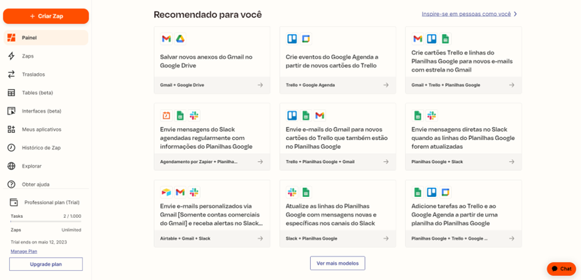Select Painel in the sidebar menu
The width and height of the screenshot is (581, 280).
click(29, 38)
